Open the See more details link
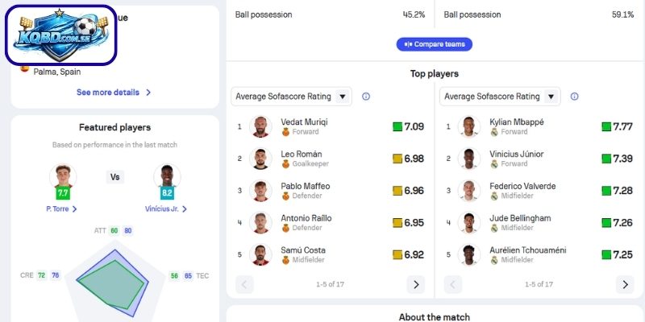This screenshot has height=322, width=645. [114, 93]
